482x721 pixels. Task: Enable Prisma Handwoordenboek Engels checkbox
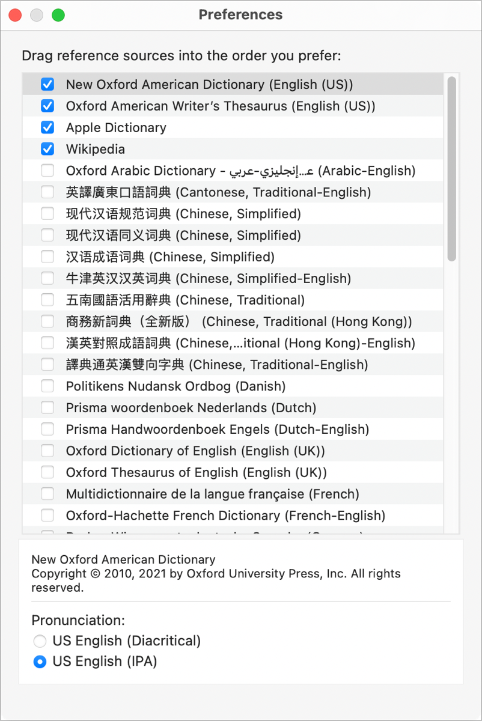[x=47, y=430]
